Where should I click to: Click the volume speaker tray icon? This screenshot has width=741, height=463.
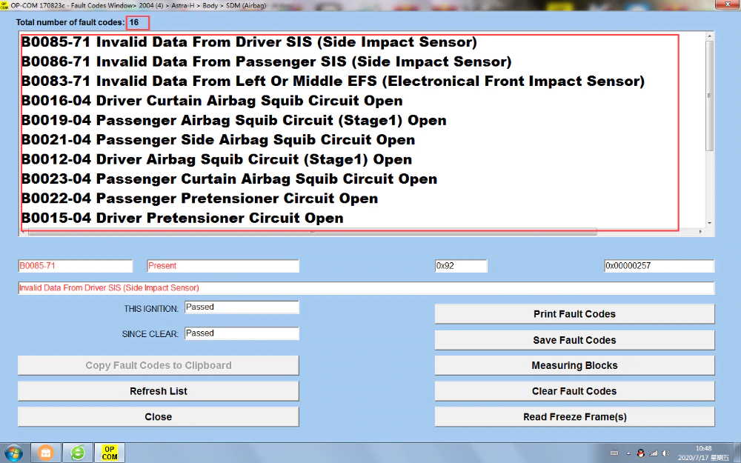coord(665,453)
